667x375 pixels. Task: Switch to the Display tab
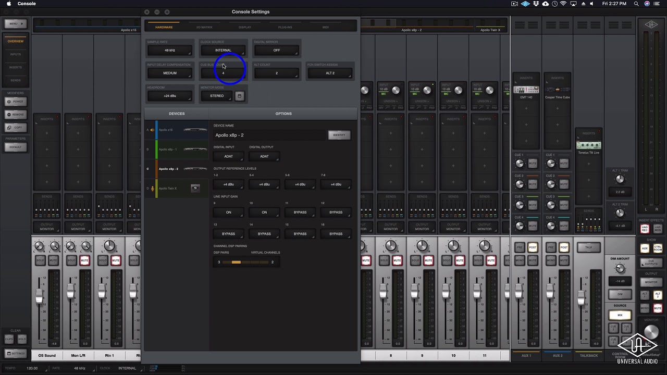(245, 27)
